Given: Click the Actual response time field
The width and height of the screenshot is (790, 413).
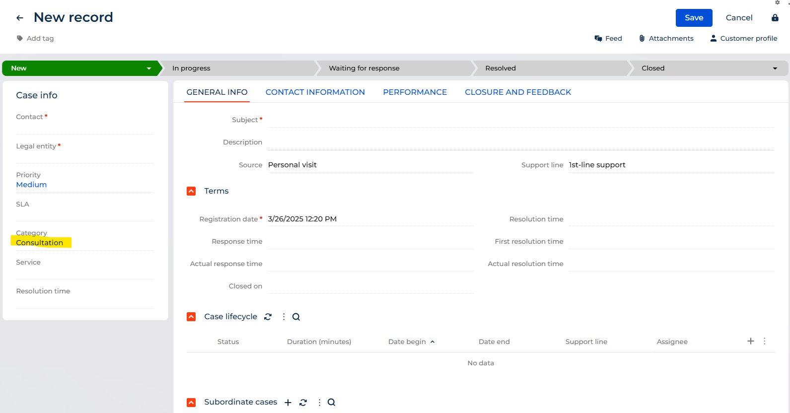Looking at the screenshot, I should (x=370, y=264).
